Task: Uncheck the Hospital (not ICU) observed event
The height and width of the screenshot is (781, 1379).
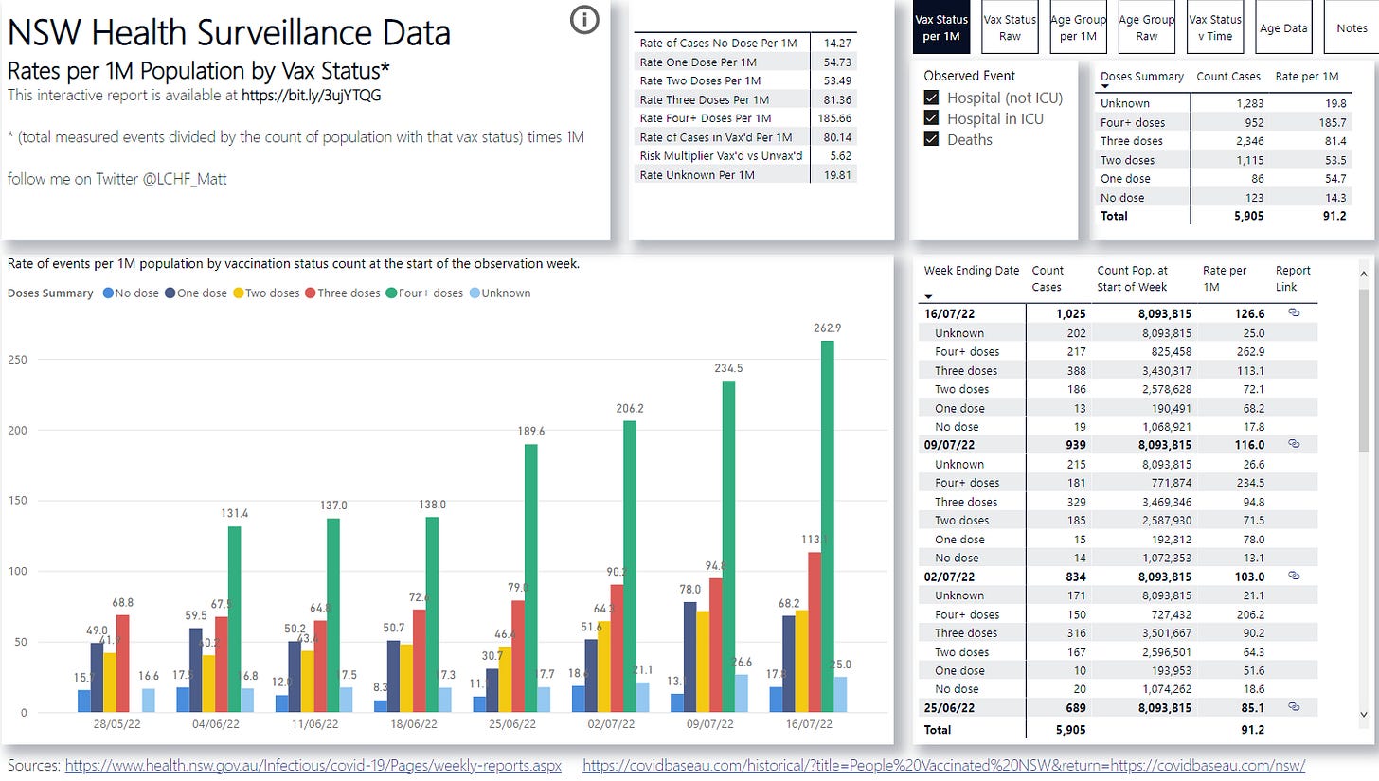Action: tap(932, 98)
